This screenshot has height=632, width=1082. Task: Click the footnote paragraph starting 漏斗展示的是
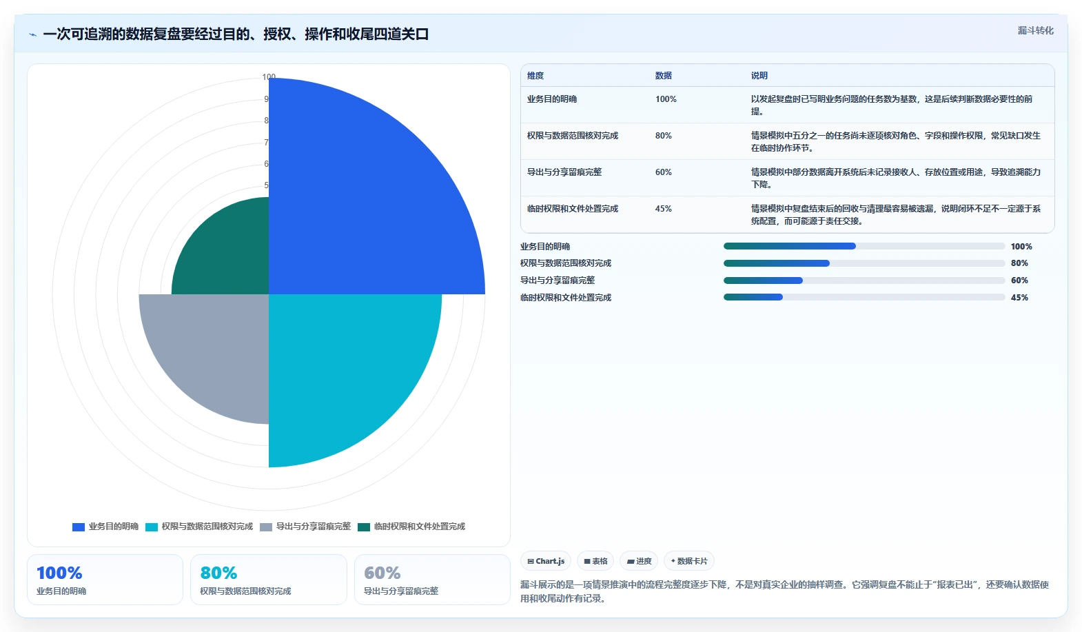click(784, 591)
